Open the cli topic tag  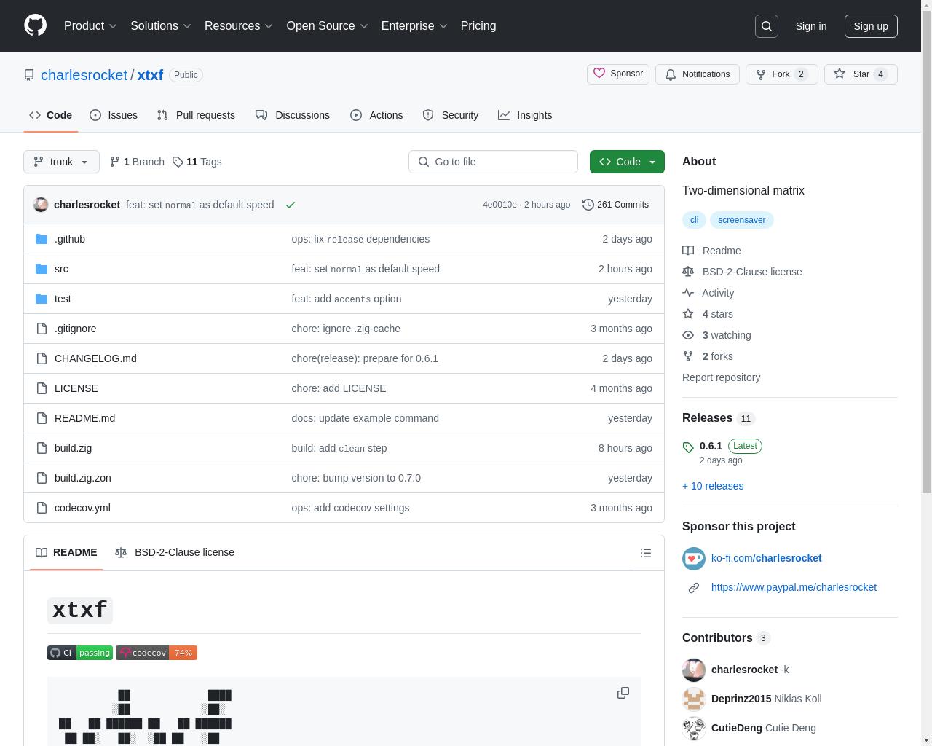(695, 220)
